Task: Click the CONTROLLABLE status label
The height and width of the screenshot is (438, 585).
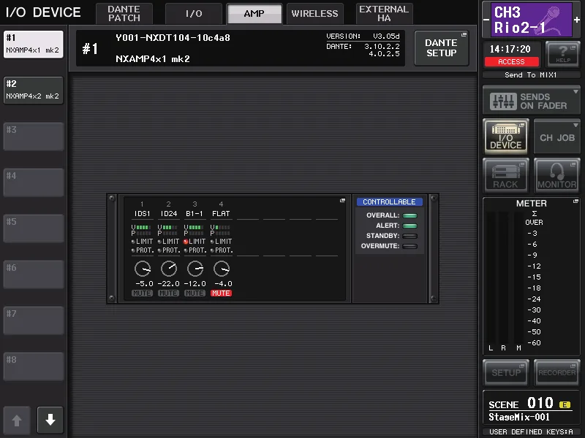Action: point(389,202)
